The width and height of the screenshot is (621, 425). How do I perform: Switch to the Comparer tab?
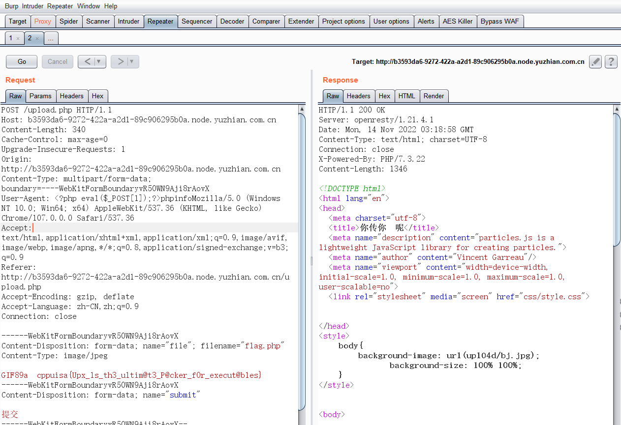click(266, 21)
